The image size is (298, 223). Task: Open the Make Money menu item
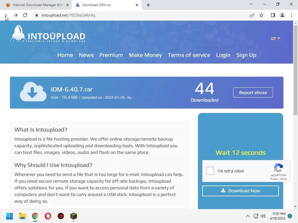tap(145, 55)
